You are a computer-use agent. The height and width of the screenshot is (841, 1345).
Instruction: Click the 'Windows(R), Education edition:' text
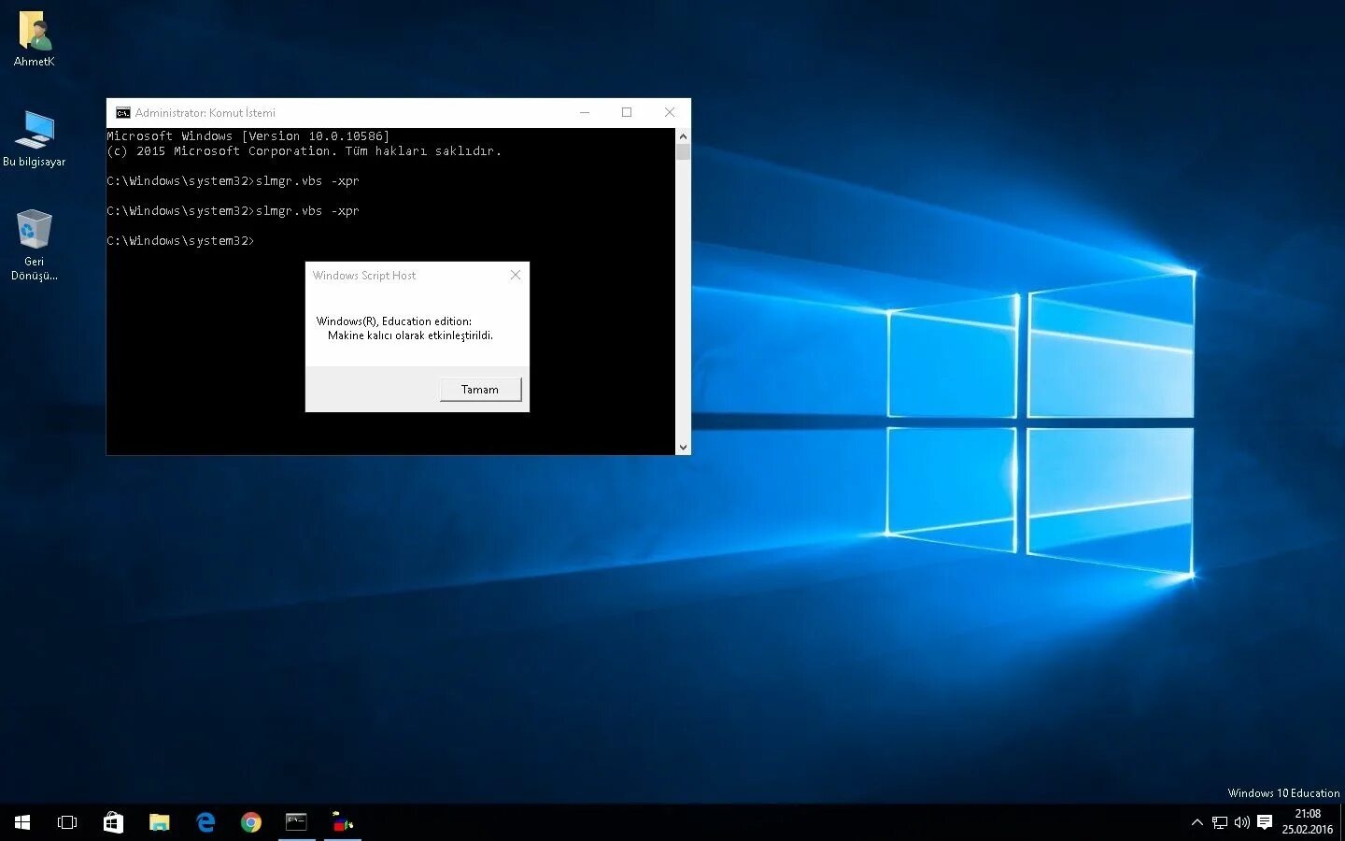(394, 321)
